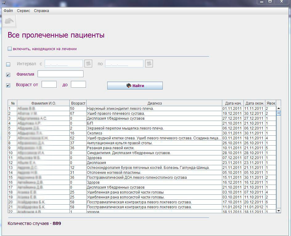Open the Сервис menu
This screenshot has height=236, width=291.
tap(23, 11)
